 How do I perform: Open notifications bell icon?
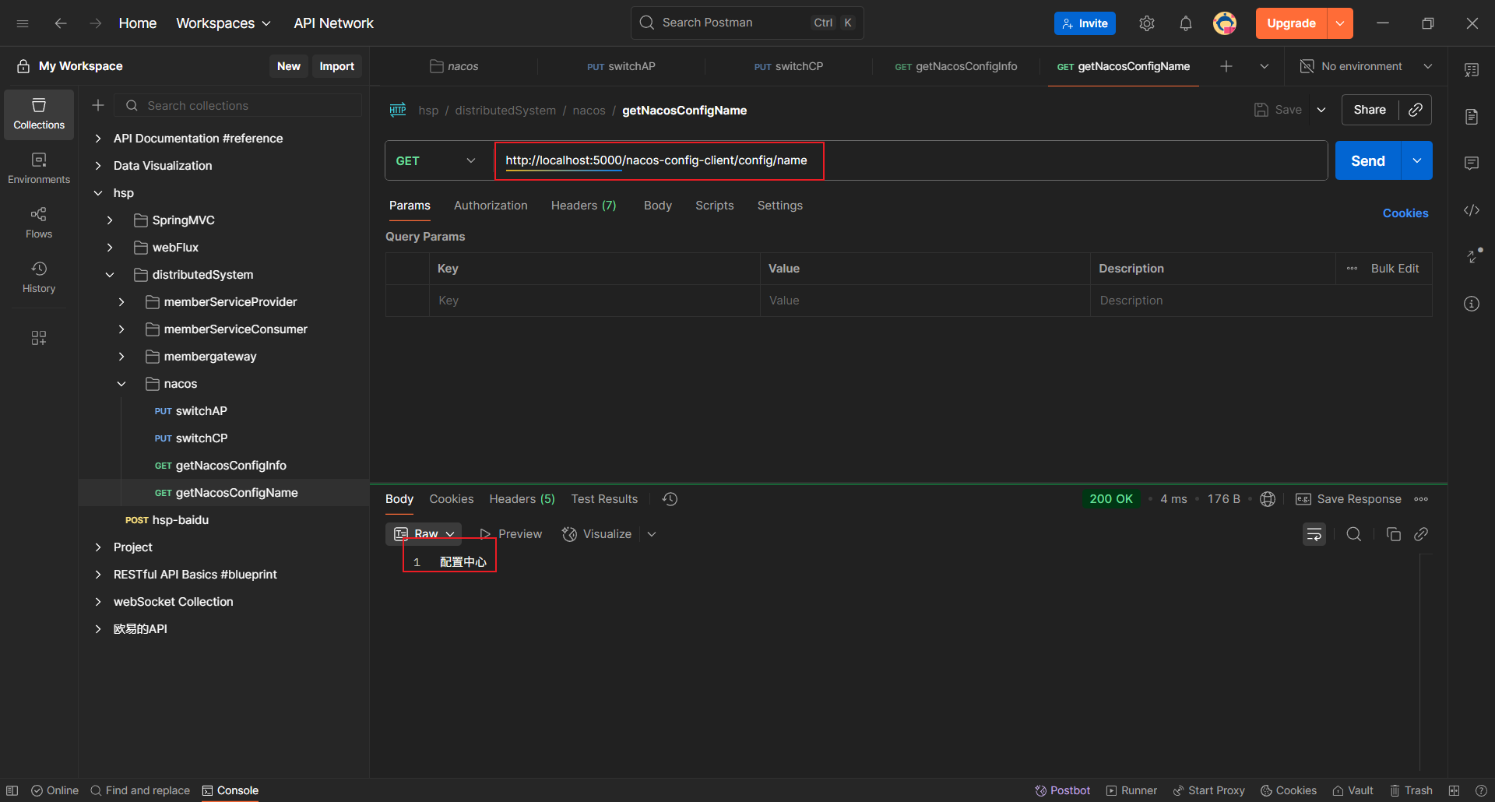point(1185,23)
